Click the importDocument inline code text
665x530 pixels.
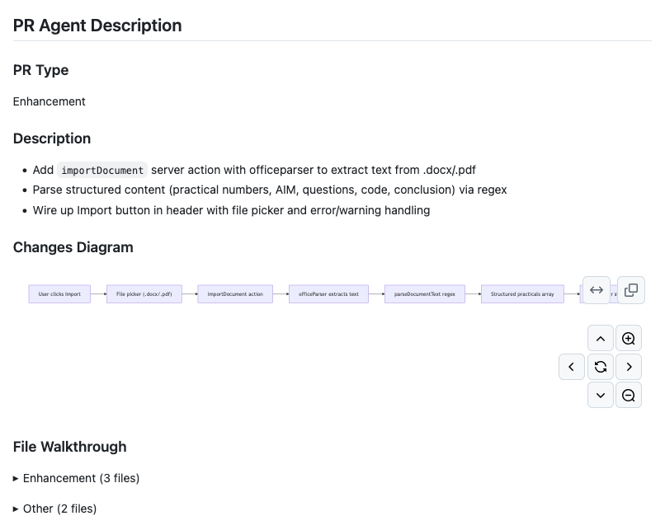click(102, 171)
